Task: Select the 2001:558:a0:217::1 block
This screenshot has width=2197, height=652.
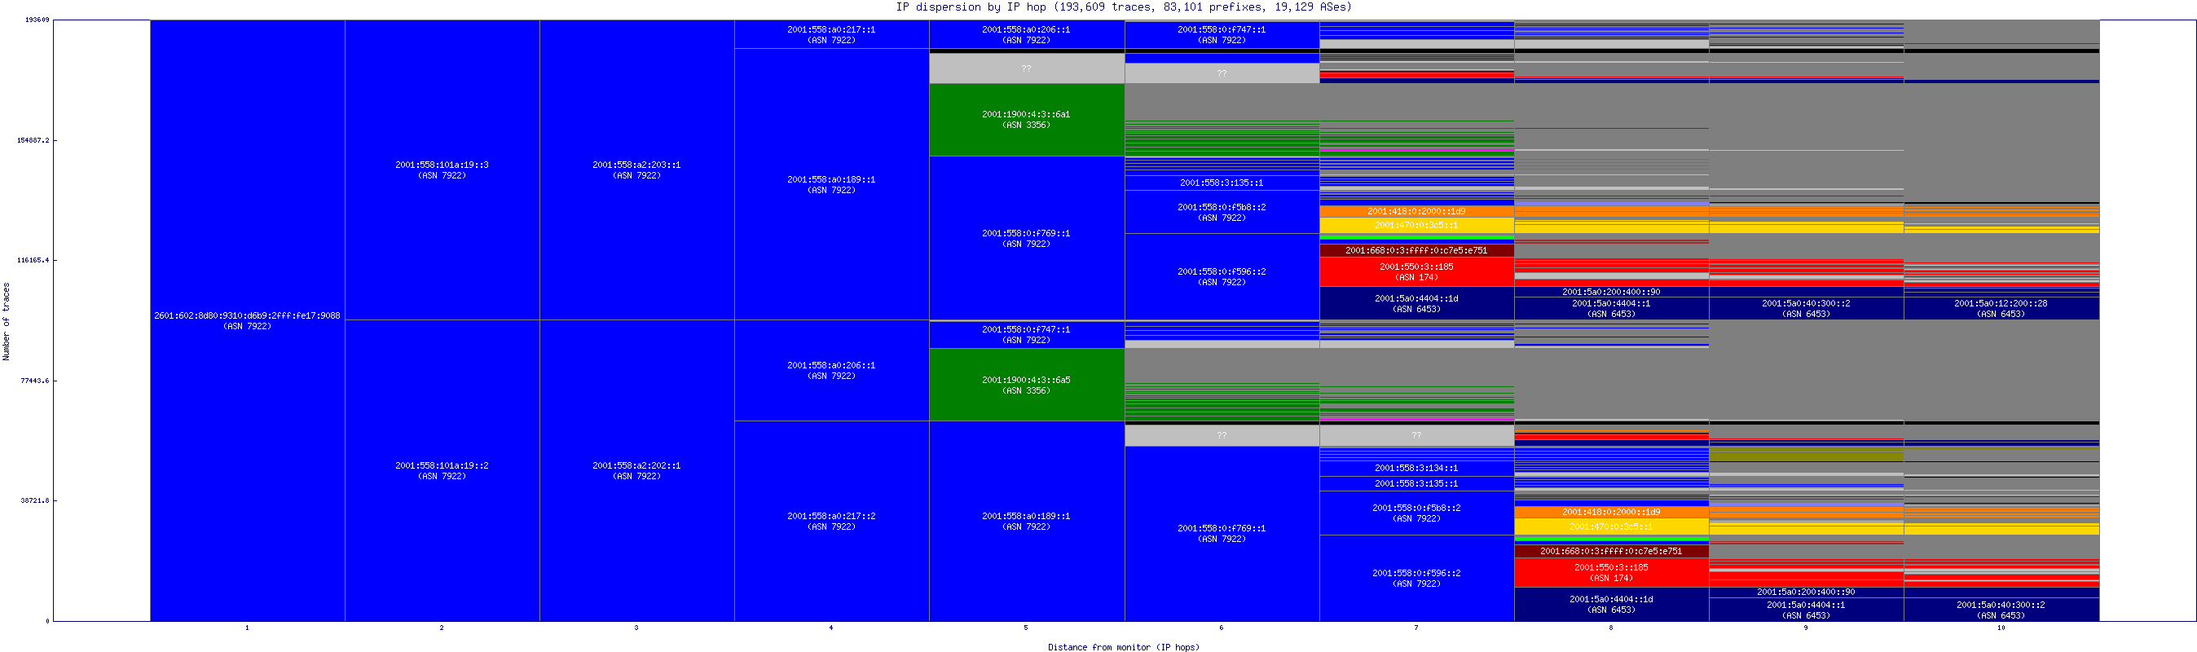Action: [831, 34]
